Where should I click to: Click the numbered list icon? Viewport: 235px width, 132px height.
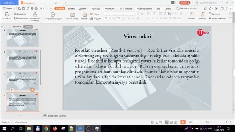pos(154,14)
